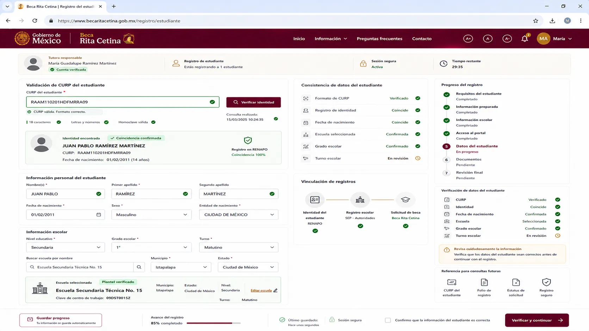Open the Sexo dropdown
The width and height of the screenshot is (589, 331).
click(x=151, y=215)
